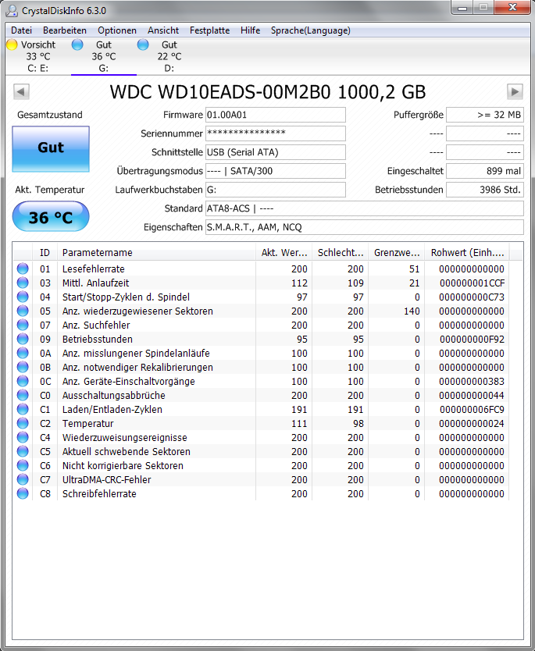Click status orb of Temperatur row C2
Image resolution: width=535 pixels, height=651 pixels.
pos(23,423)
